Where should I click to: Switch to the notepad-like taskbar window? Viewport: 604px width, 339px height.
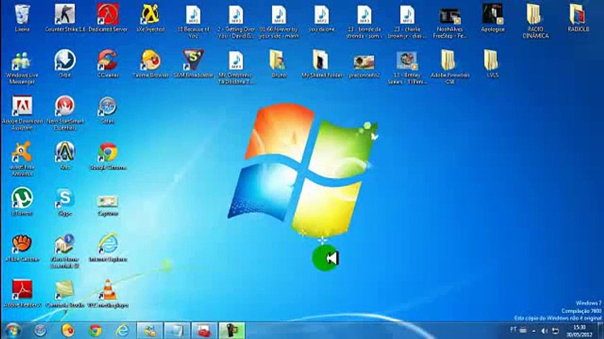tap(177, 331)
